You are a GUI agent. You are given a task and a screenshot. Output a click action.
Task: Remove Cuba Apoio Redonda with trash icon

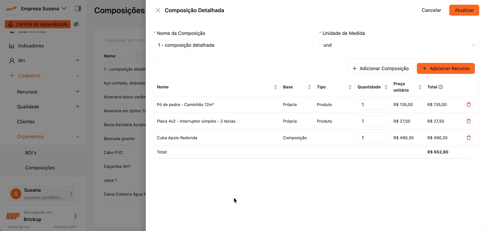pyautogui.click(x=469, y=138)
